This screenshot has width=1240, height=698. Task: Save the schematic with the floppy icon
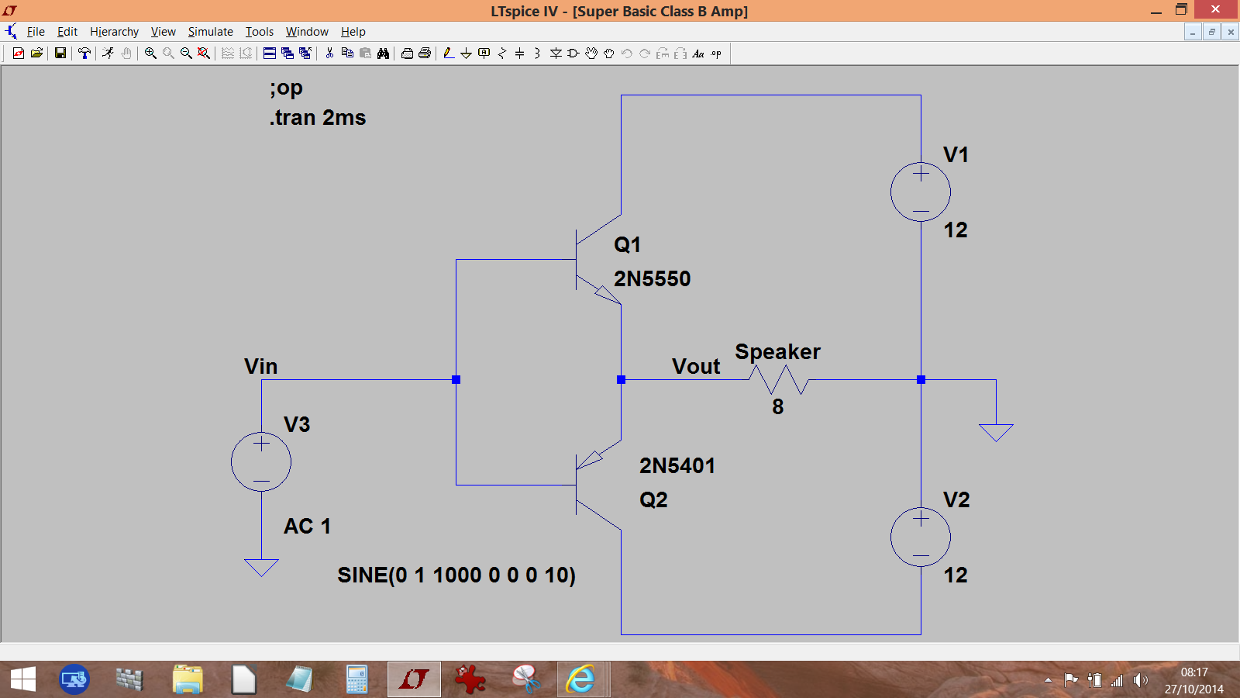coord(60,54)
